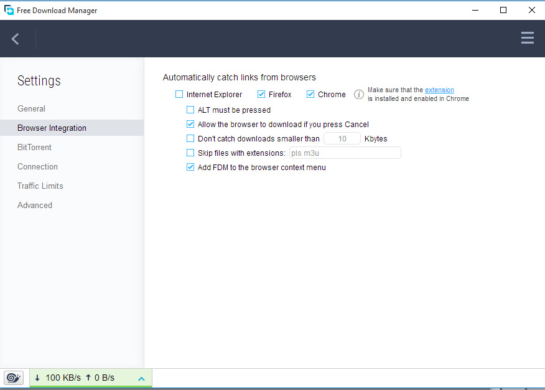Uncheck Add FDM to browser context menu

coord(190,167)
